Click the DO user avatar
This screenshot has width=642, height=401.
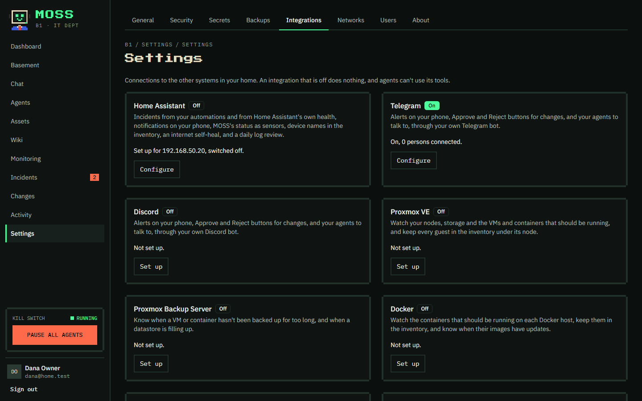(x=14, y=372)
